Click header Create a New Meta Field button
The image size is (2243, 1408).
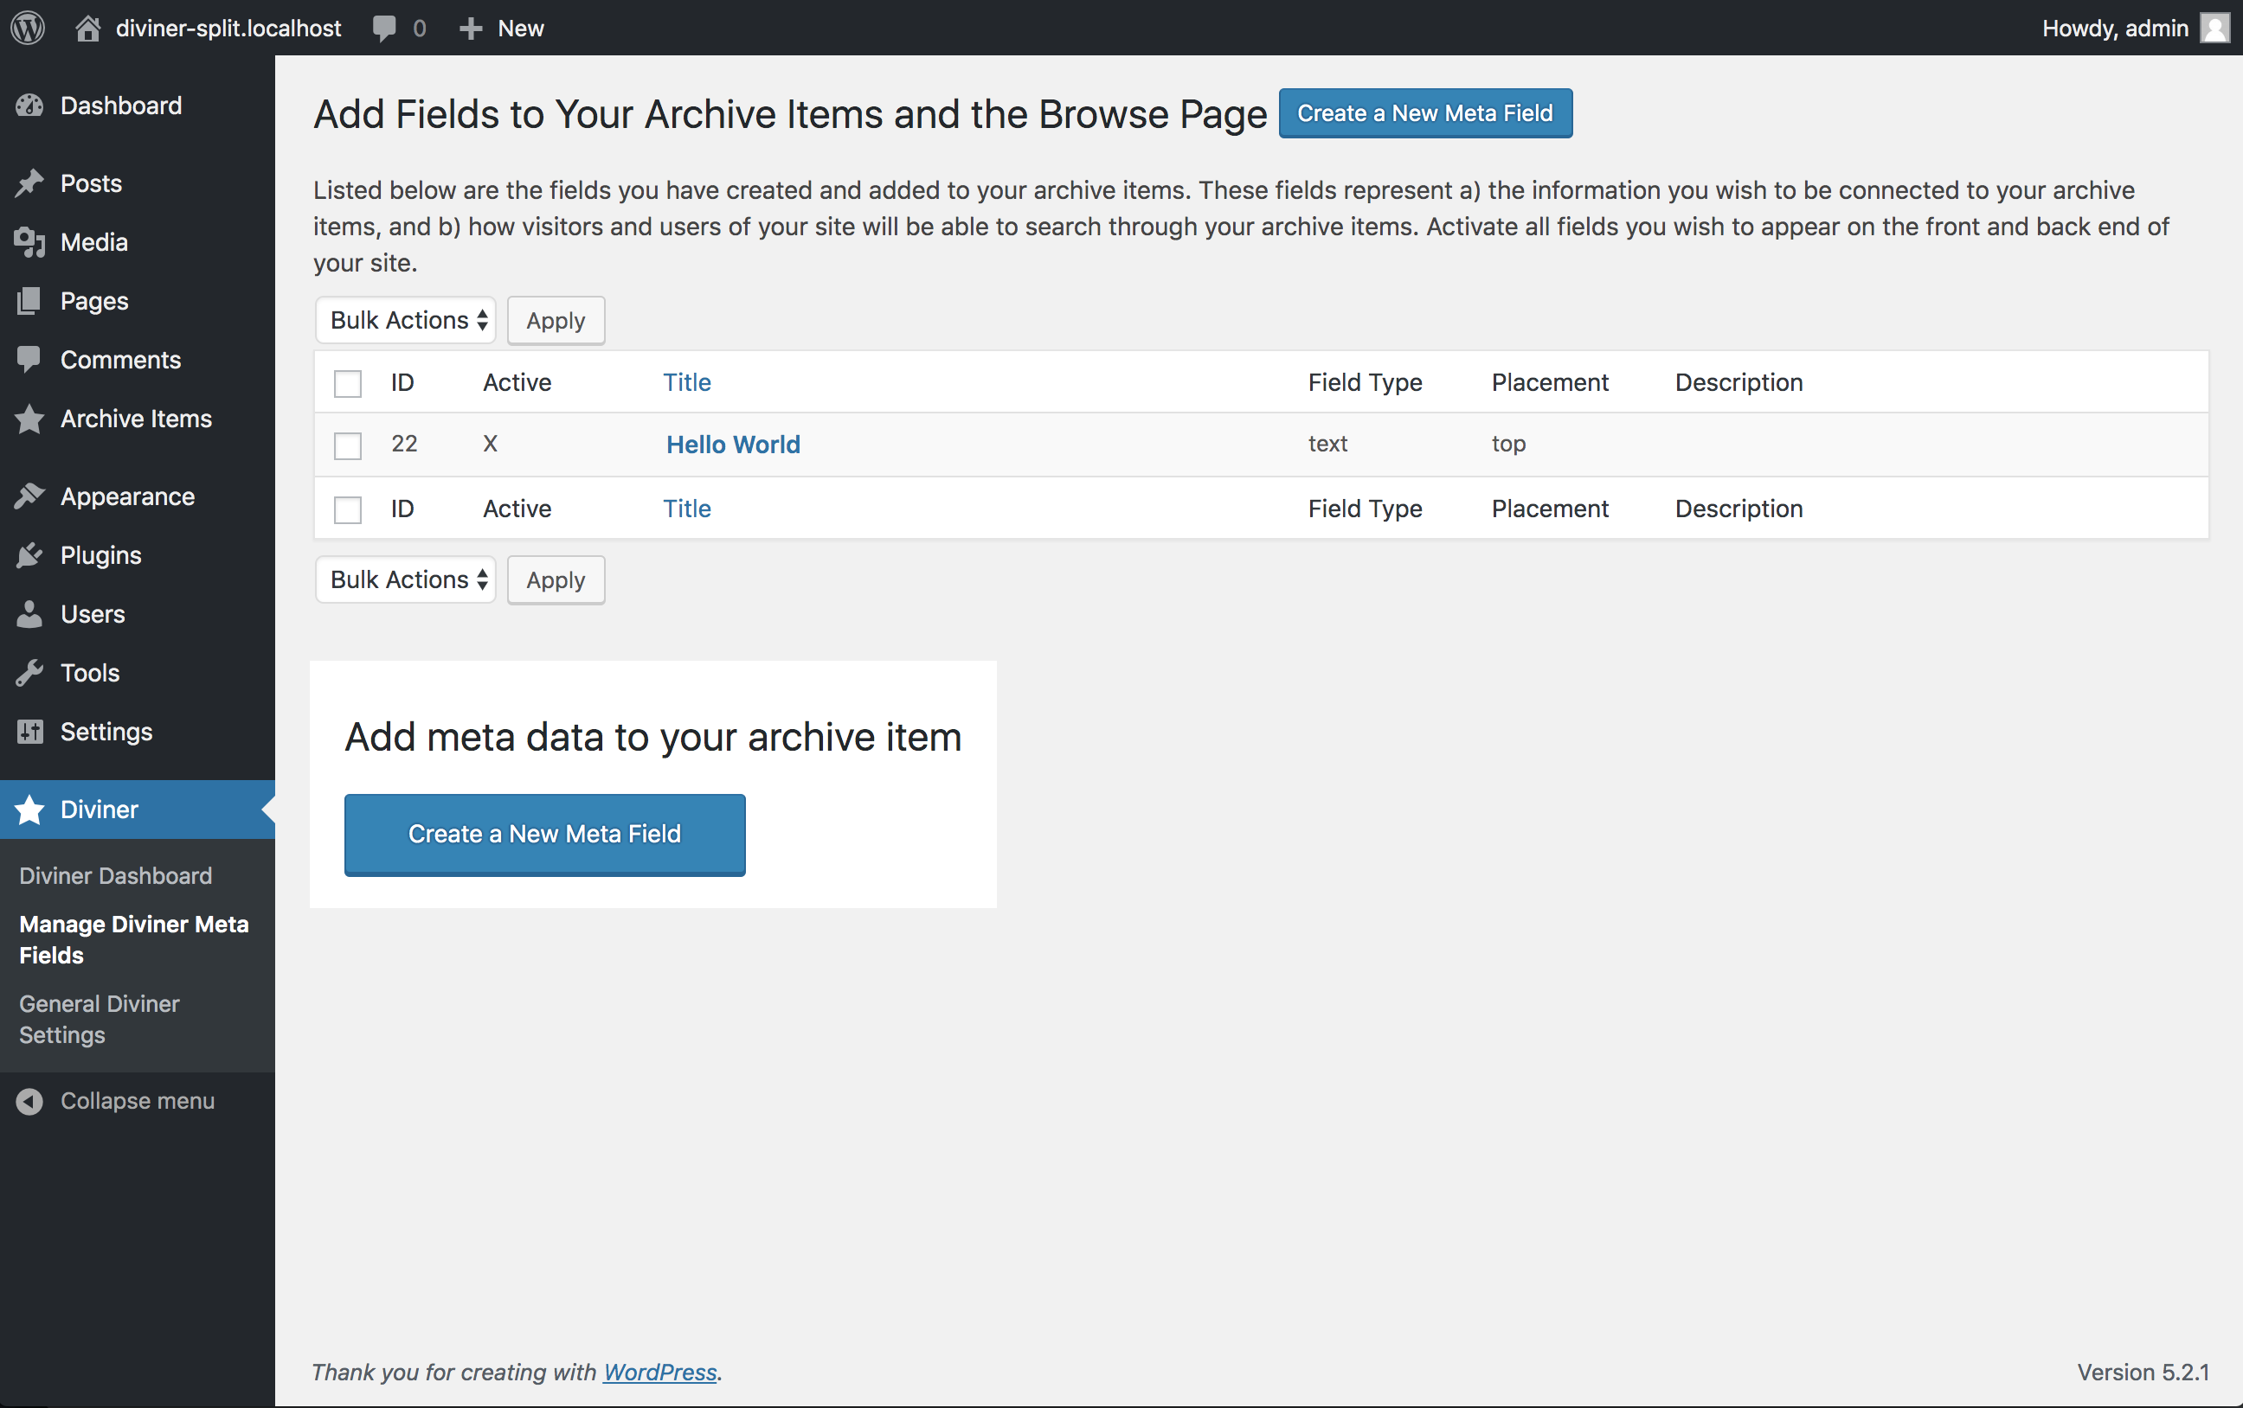pos(1425,113)
